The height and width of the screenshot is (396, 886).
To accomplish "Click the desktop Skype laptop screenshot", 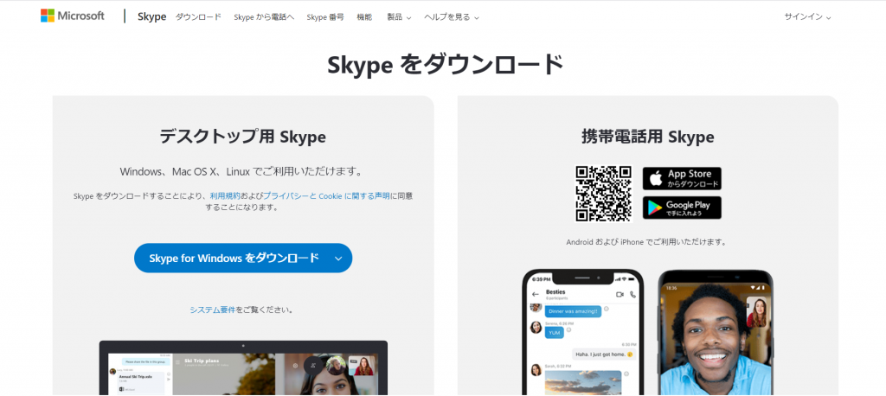I will pos(243,367).
